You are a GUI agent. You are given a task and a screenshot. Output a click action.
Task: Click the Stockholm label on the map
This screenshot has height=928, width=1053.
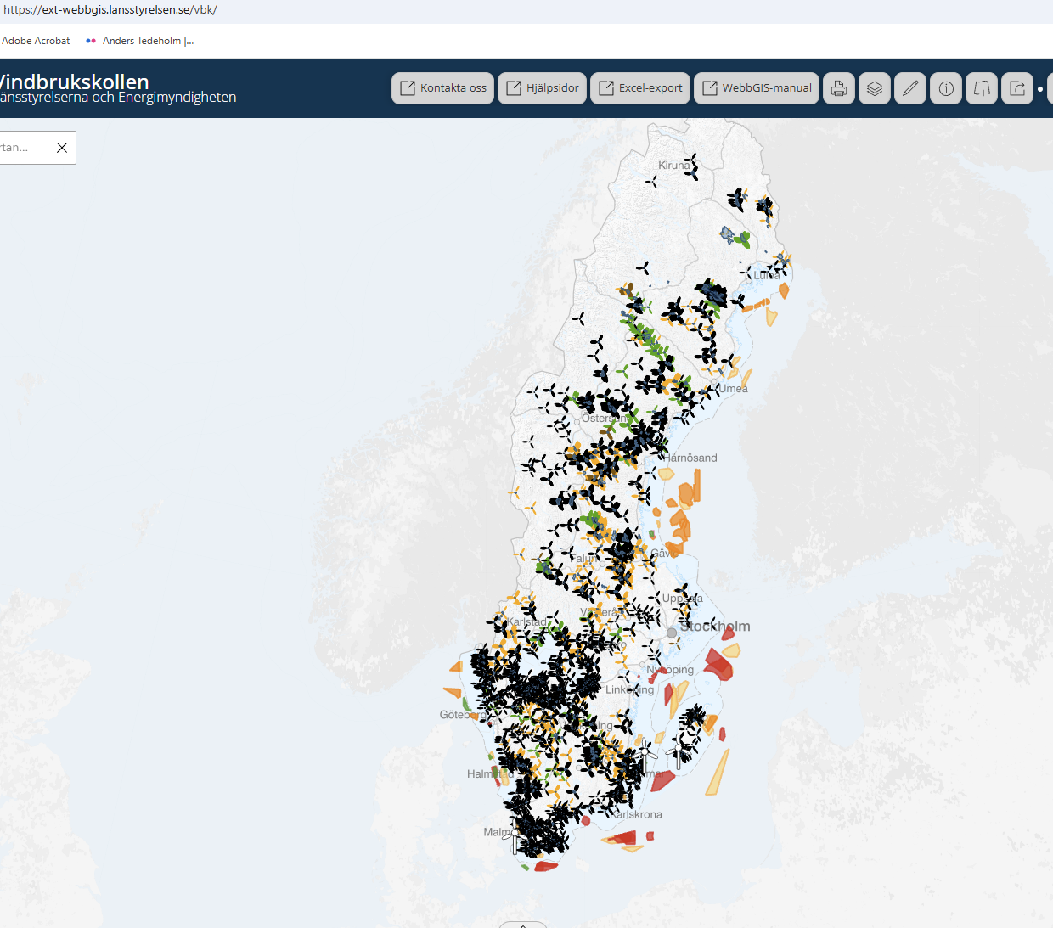pos(718,627)
